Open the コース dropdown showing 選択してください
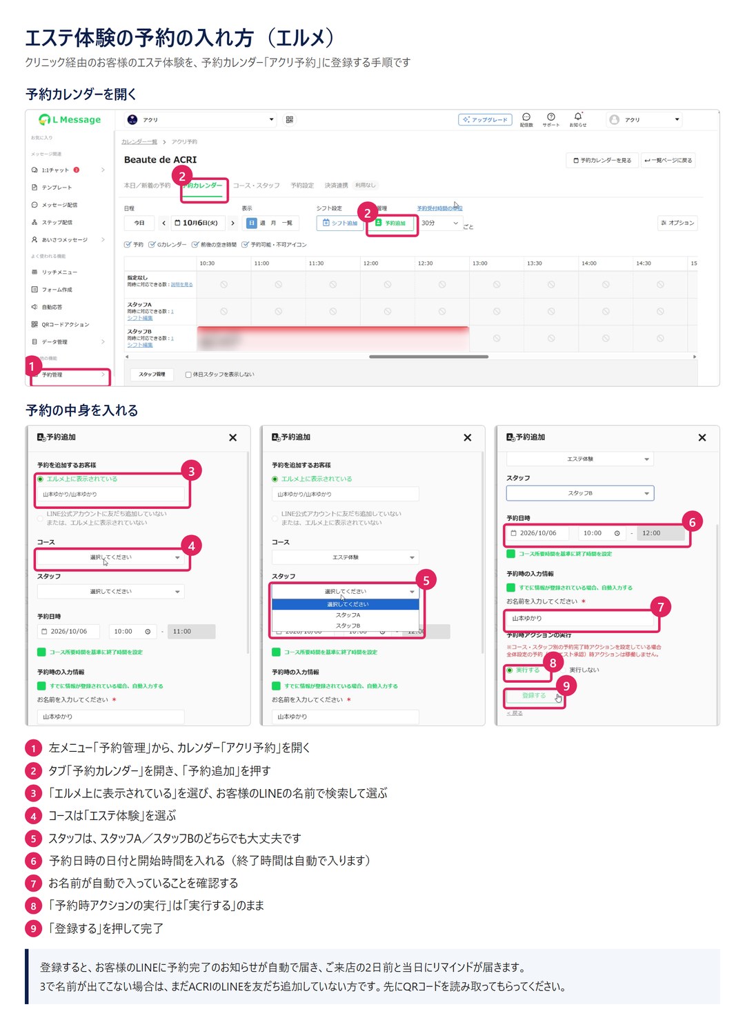The image size is (745, 1029). (x=111, y=557)
